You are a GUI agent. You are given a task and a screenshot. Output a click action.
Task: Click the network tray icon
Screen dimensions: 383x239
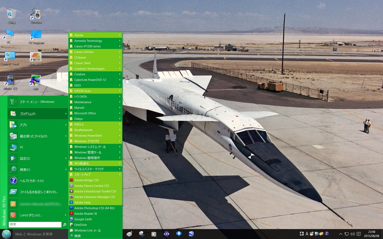click(346, 234)
